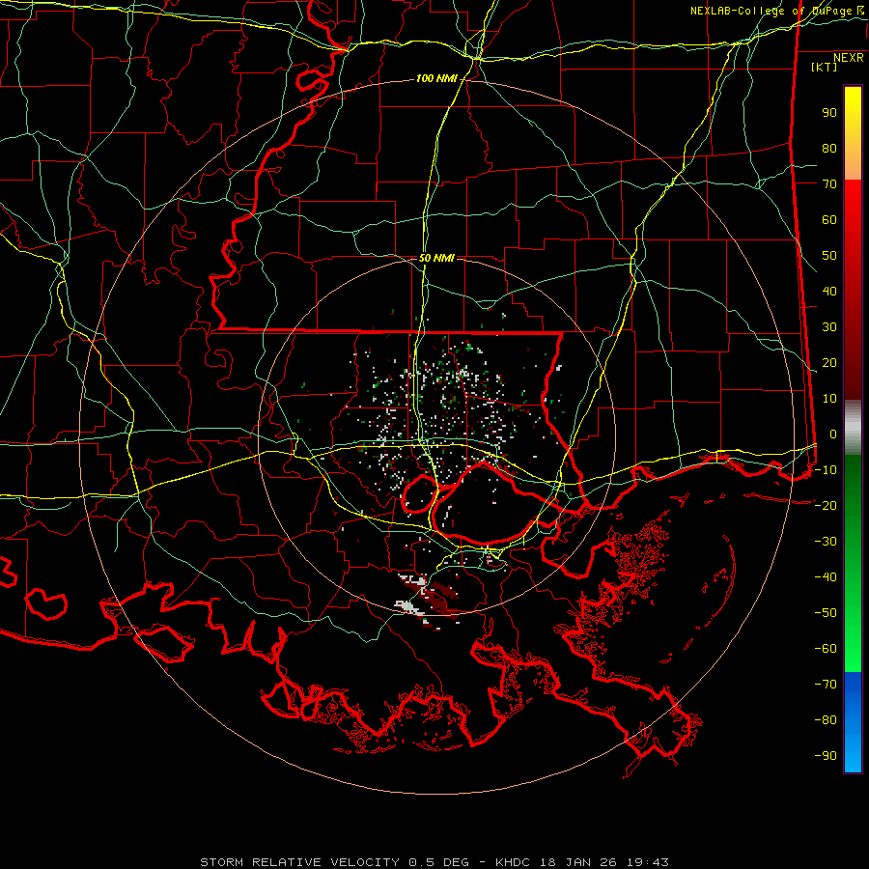This screenshot has height=869, width=869.
Task: Click the -10 value on velocity scale
Action: (x=826, y=470)
